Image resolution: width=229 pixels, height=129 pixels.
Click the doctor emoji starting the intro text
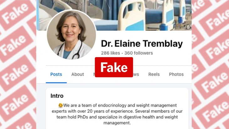[x=61, y=105]
